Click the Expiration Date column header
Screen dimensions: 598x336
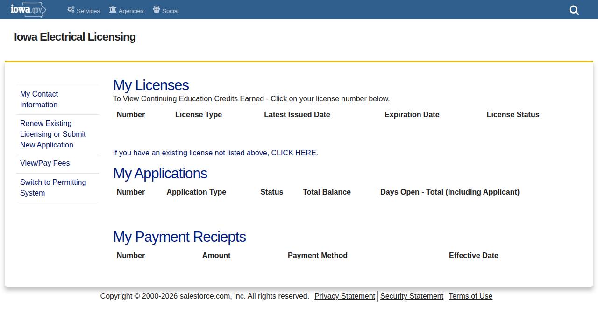pyautogui.click(x=412, y=114)
